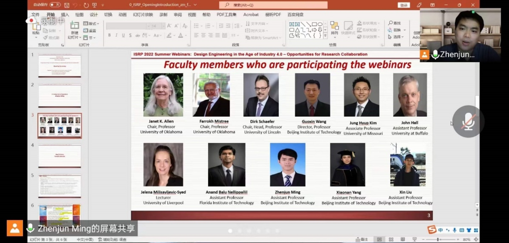Toggle the AutoSave (自动保存) switch
This screenshot has height=243, width=509.
55,5
